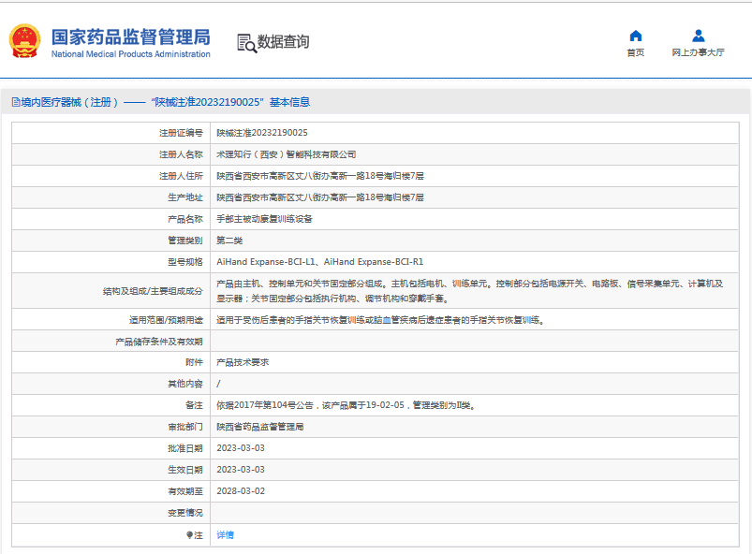Click the document icon before 境内医疗器械
The image size is (752, 554).
pyautogui.click(x=16, y=102)
